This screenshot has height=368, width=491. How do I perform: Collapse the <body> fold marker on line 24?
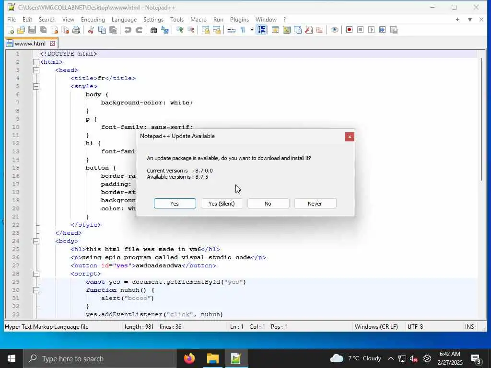(x=36, y=241)
